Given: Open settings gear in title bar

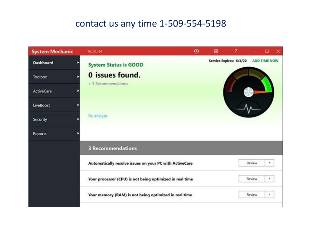Looking at the screenshot, I should (216, 51).
